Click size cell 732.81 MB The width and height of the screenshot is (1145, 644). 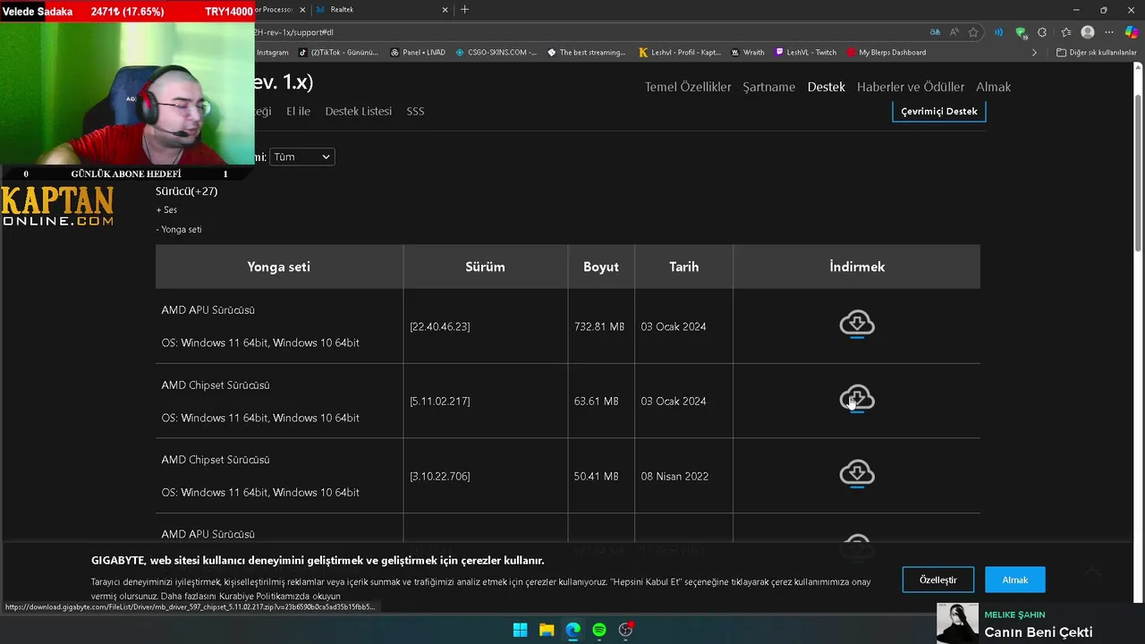[599, 326]
